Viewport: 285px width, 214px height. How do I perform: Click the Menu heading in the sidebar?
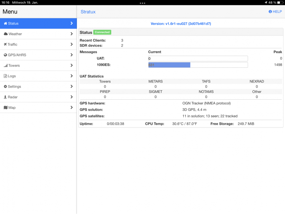pyautogui.click(x=10, y=12)
